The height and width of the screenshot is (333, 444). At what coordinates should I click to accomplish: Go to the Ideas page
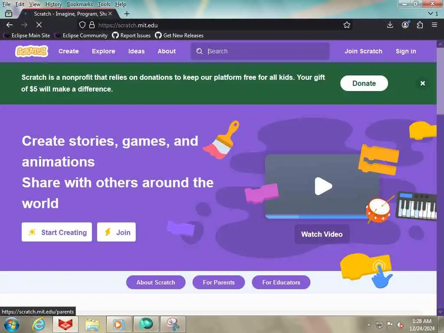137,51
